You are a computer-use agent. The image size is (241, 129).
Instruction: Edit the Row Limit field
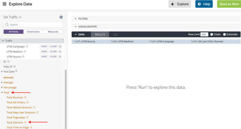tap(204, 35)
